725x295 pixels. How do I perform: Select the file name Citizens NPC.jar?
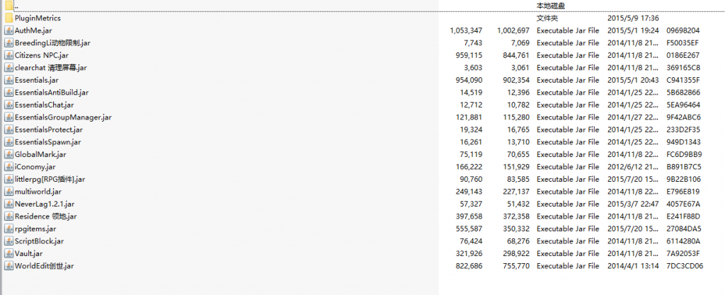(42, 55)
